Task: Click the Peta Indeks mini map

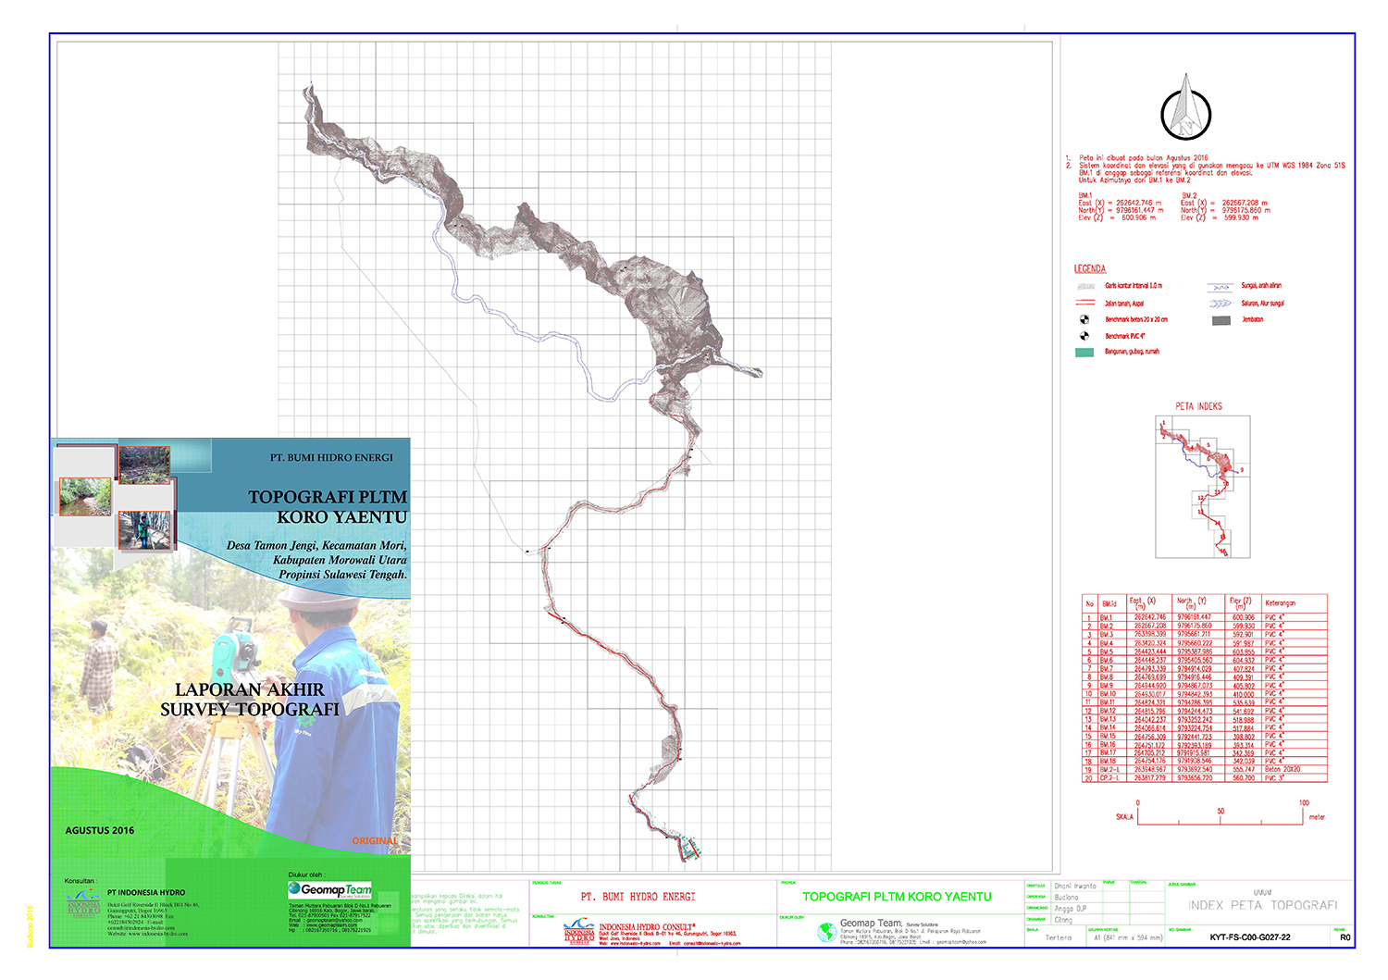Action: point(1203,486)
